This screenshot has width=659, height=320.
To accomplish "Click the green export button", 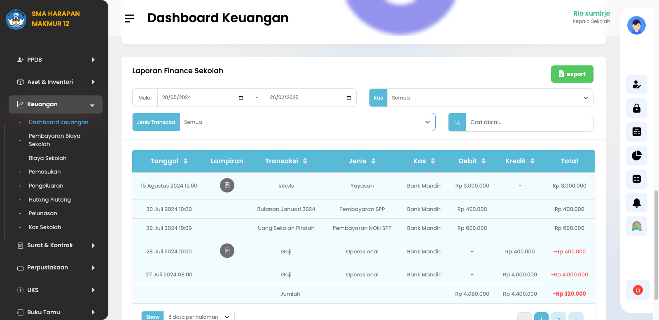I will point(572,74).
